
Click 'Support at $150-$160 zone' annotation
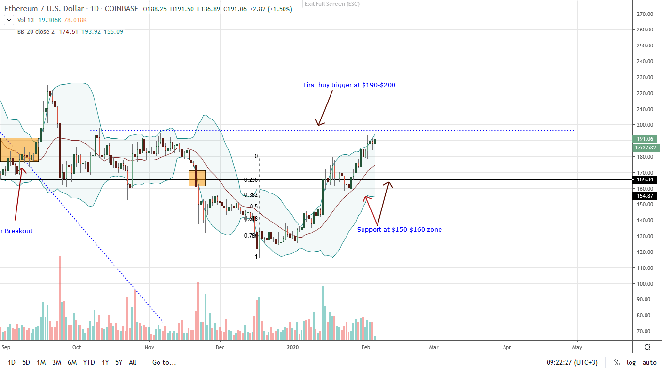399,230
